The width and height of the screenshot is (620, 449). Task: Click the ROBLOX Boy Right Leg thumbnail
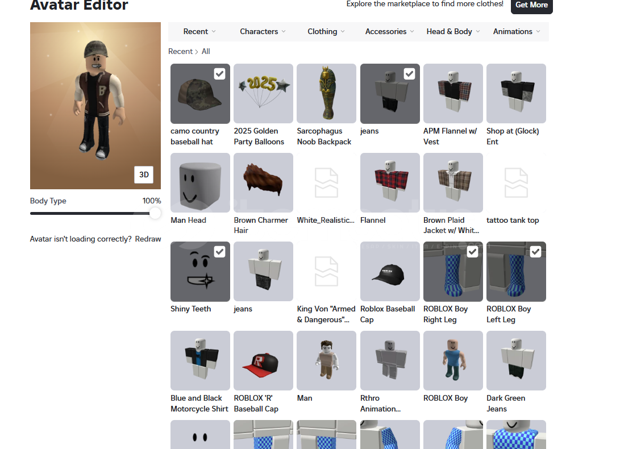click(x=453, y=271)
